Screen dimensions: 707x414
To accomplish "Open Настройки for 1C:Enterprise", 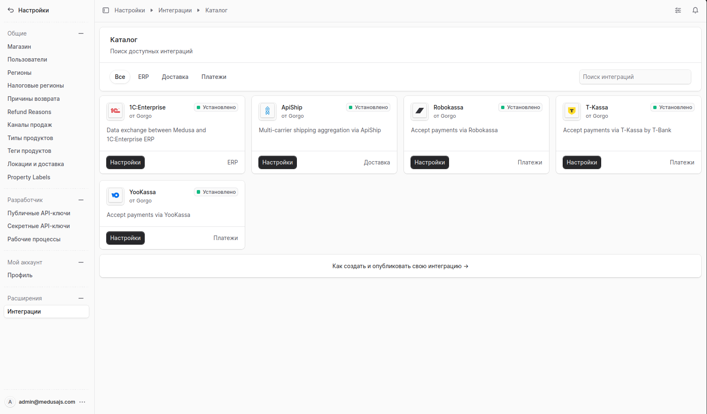I will 125,162.
